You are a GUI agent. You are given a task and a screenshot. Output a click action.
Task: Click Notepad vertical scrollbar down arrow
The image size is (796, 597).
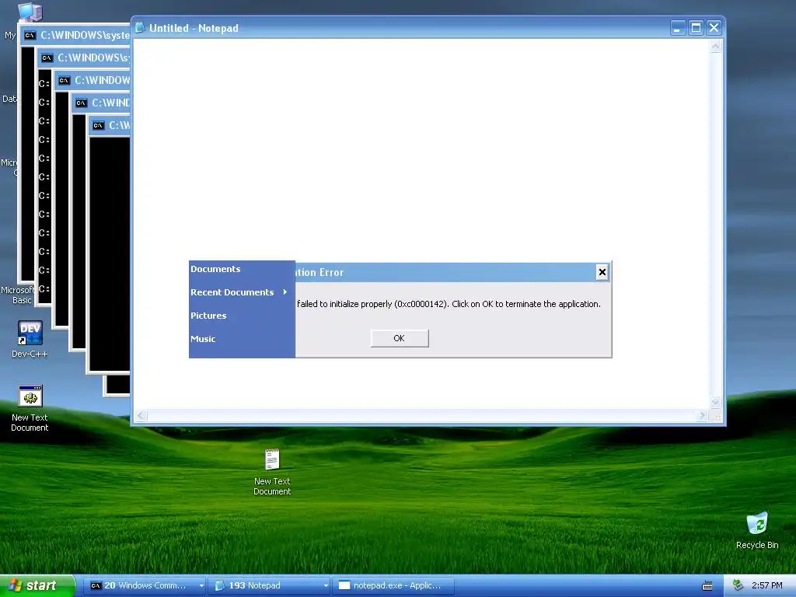[716, 403]
